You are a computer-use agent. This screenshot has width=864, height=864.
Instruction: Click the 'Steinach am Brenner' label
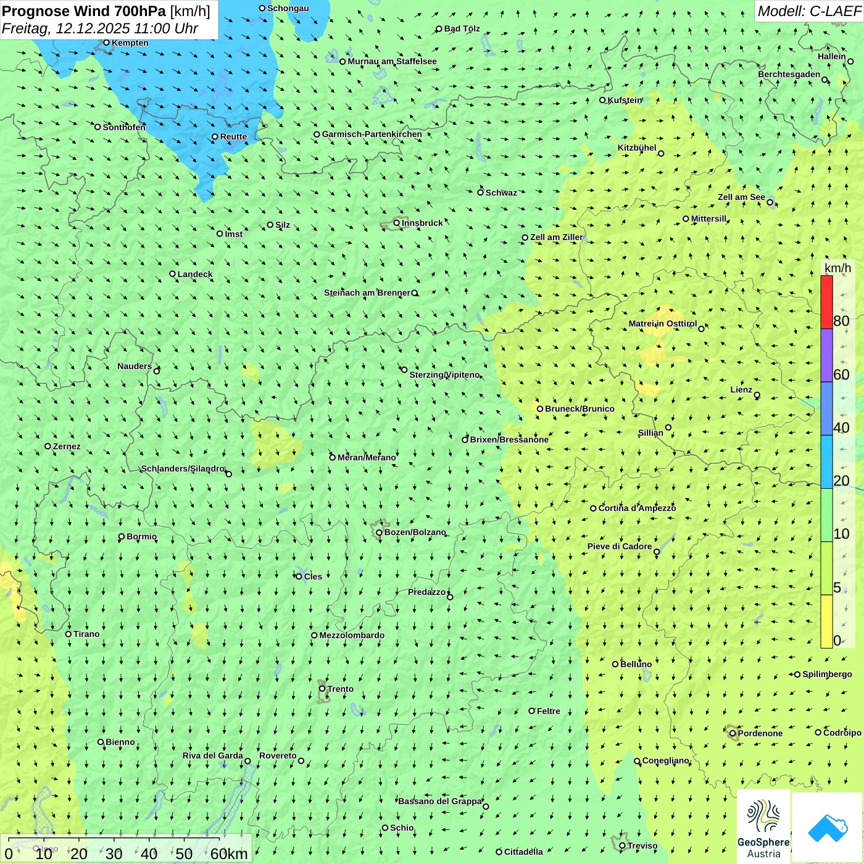[367, 293]
